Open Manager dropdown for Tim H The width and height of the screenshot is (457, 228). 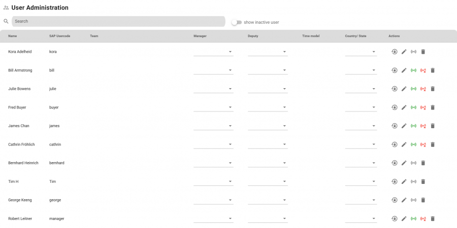tap(213, 181)
